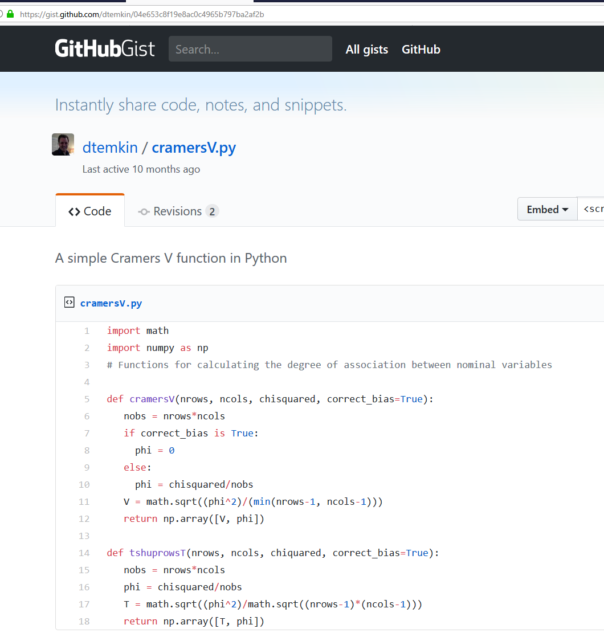604x637 pixels.
Task: Click line number 14 in code
Action: (x=84, y=553)
